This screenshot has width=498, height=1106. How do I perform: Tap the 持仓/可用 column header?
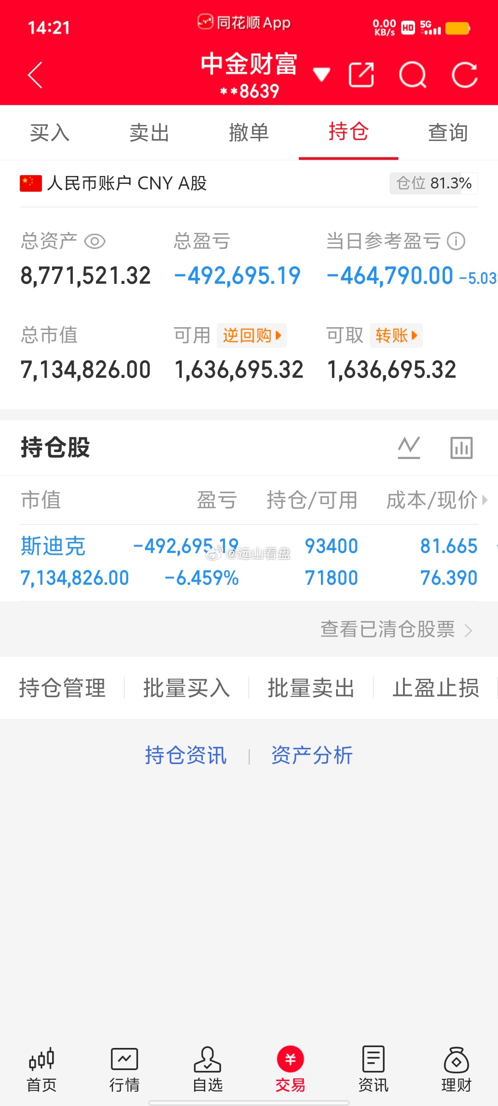coord(312,500)
